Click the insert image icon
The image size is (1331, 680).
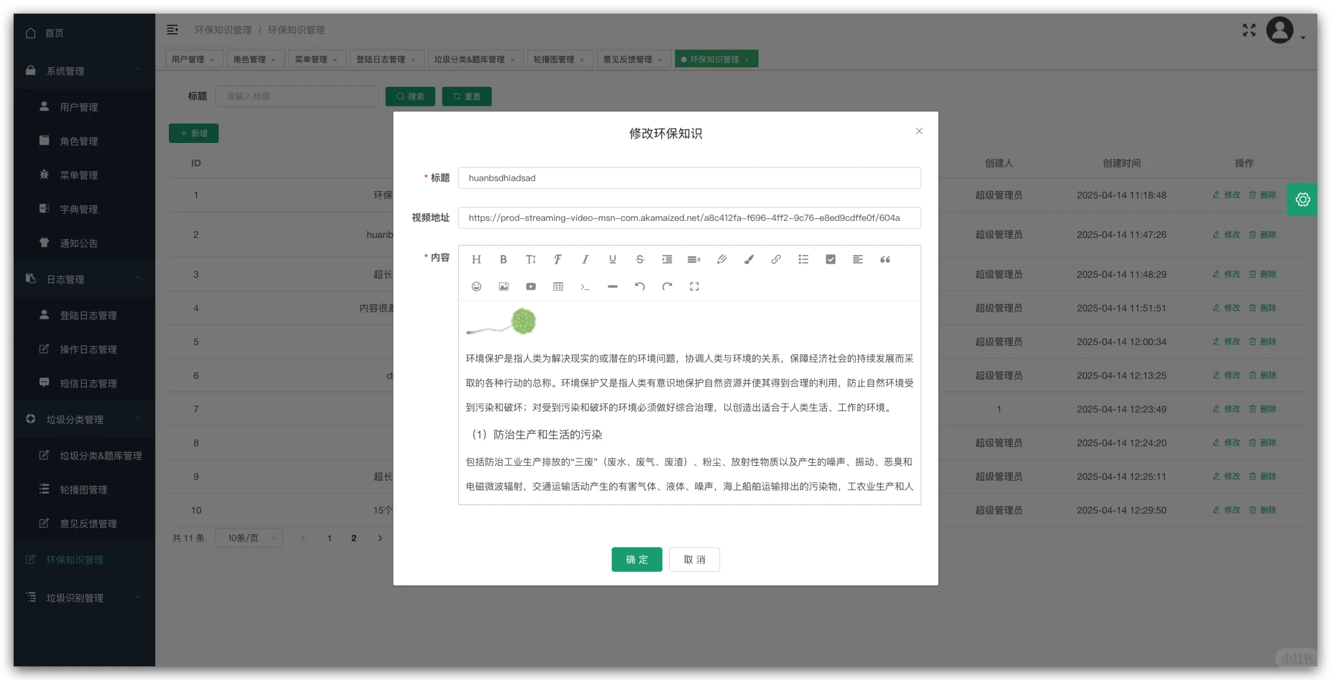click(x=504, y=286)
